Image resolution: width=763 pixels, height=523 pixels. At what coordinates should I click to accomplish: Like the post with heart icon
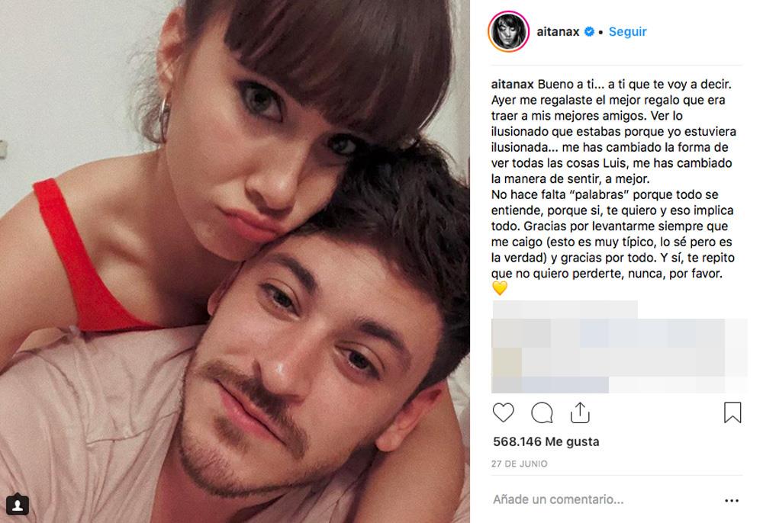click(503, 412)
